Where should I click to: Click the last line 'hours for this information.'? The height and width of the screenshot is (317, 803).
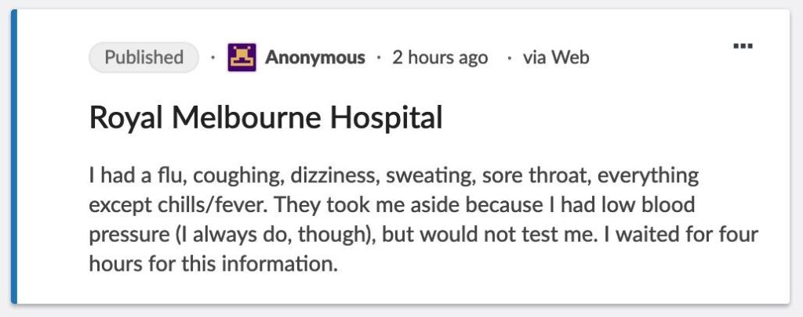click(x=213, y=264)
